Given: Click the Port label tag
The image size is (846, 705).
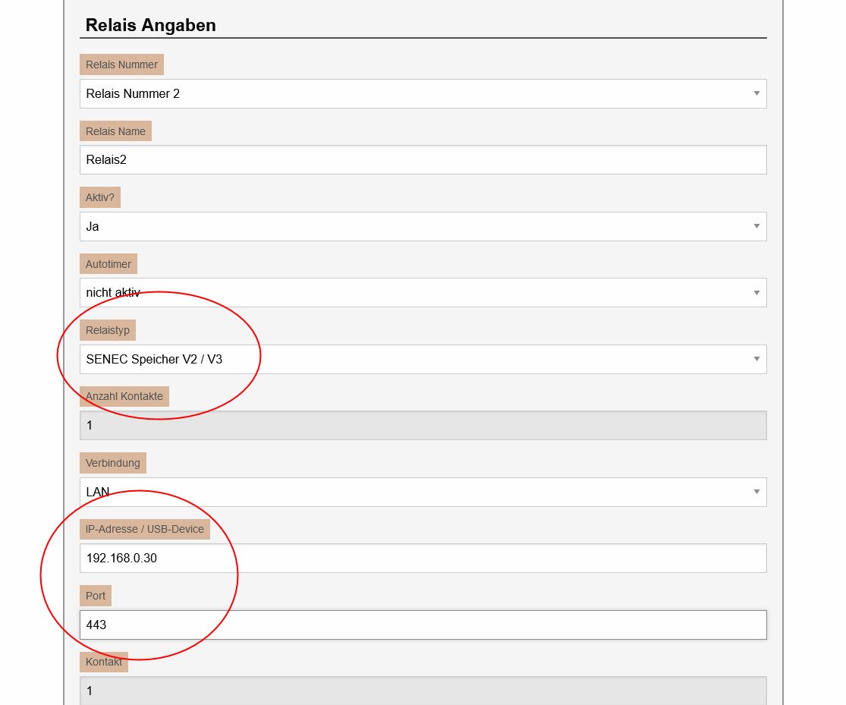Looking at the screenshot, I should tap(96, 596).
